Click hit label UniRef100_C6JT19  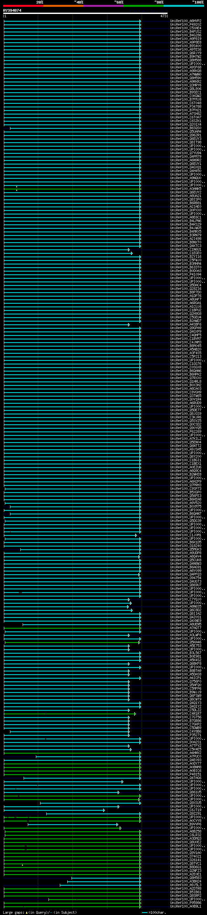(x=186, y=810)
